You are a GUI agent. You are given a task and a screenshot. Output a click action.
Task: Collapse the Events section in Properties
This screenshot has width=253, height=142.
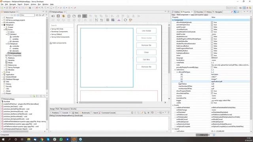pyautogui.click(x=173, y=105)
